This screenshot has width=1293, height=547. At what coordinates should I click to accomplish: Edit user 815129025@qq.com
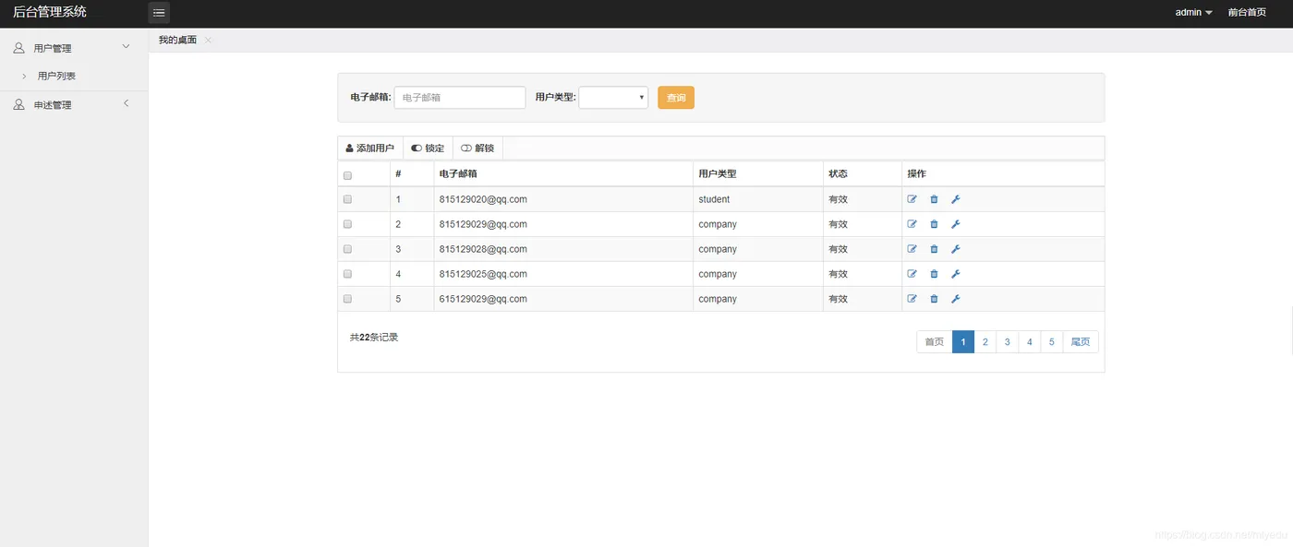point(912,274)
